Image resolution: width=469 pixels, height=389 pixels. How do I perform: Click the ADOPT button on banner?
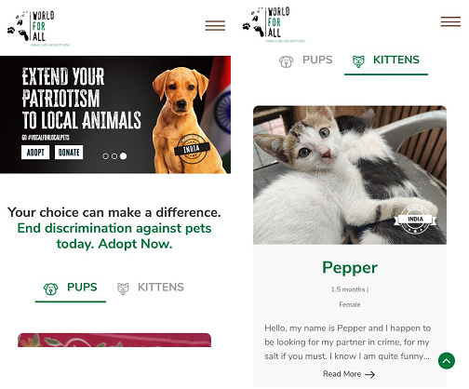pos(35,153)
